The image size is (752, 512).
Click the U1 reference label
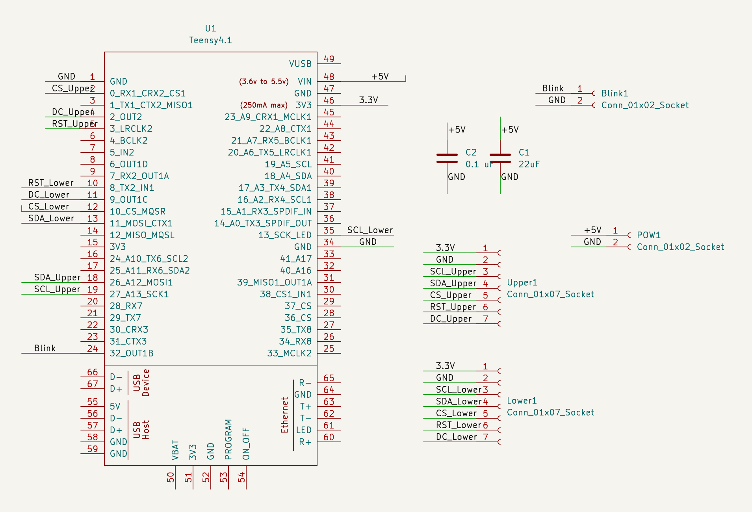(211, 28)
